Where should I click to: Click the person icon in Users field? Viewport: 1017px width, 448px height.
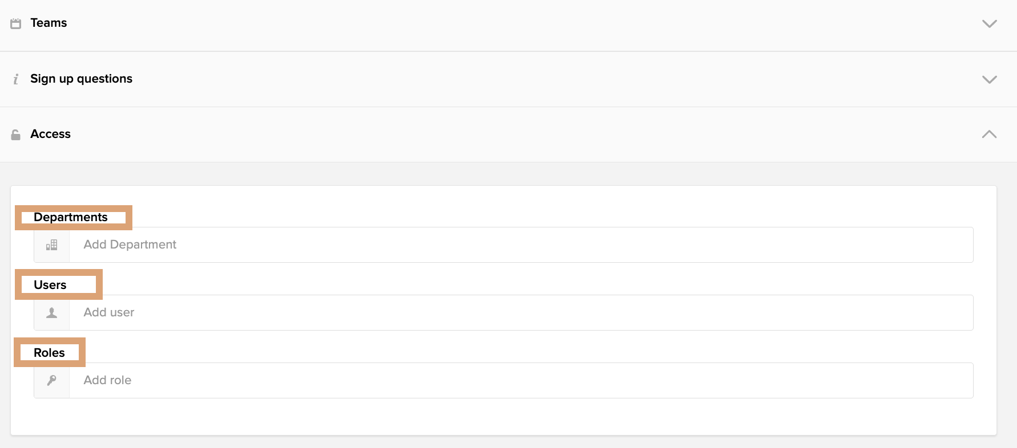52,313
